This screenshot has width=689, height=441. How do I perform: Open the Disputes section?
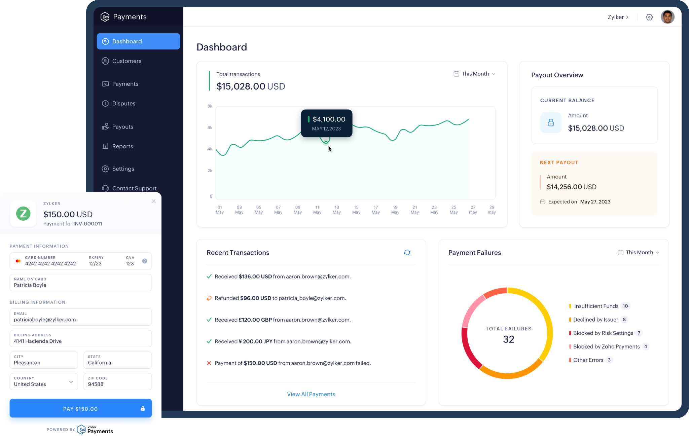click(123, 103)
